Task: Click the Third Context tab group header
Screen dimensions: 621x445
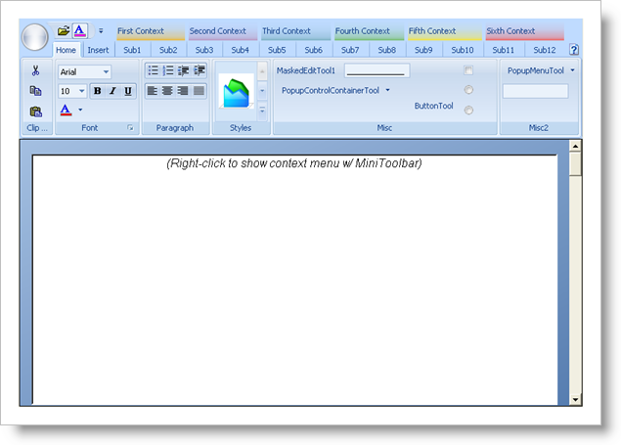Action: pyautogui.click(x=296, y=31)
